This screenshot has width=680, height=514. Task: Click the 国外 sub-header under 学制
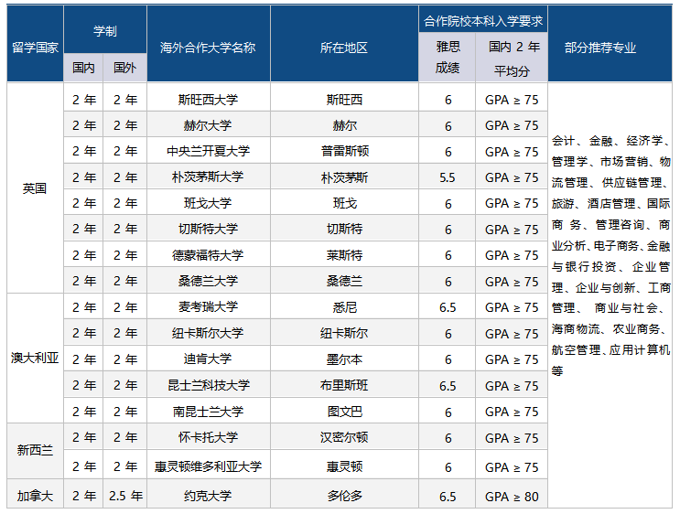pos(124,68)
